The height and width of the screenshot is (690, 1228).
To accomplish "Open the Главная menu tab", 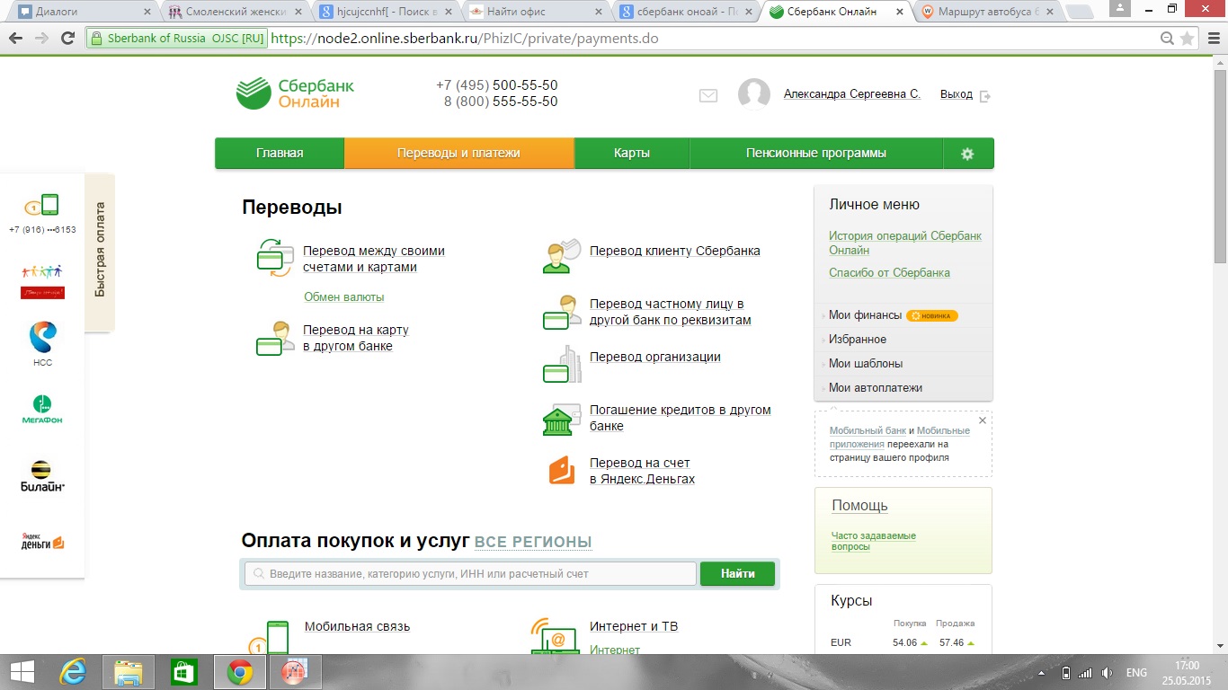I will pyautogui.click(x=280, y=154).
